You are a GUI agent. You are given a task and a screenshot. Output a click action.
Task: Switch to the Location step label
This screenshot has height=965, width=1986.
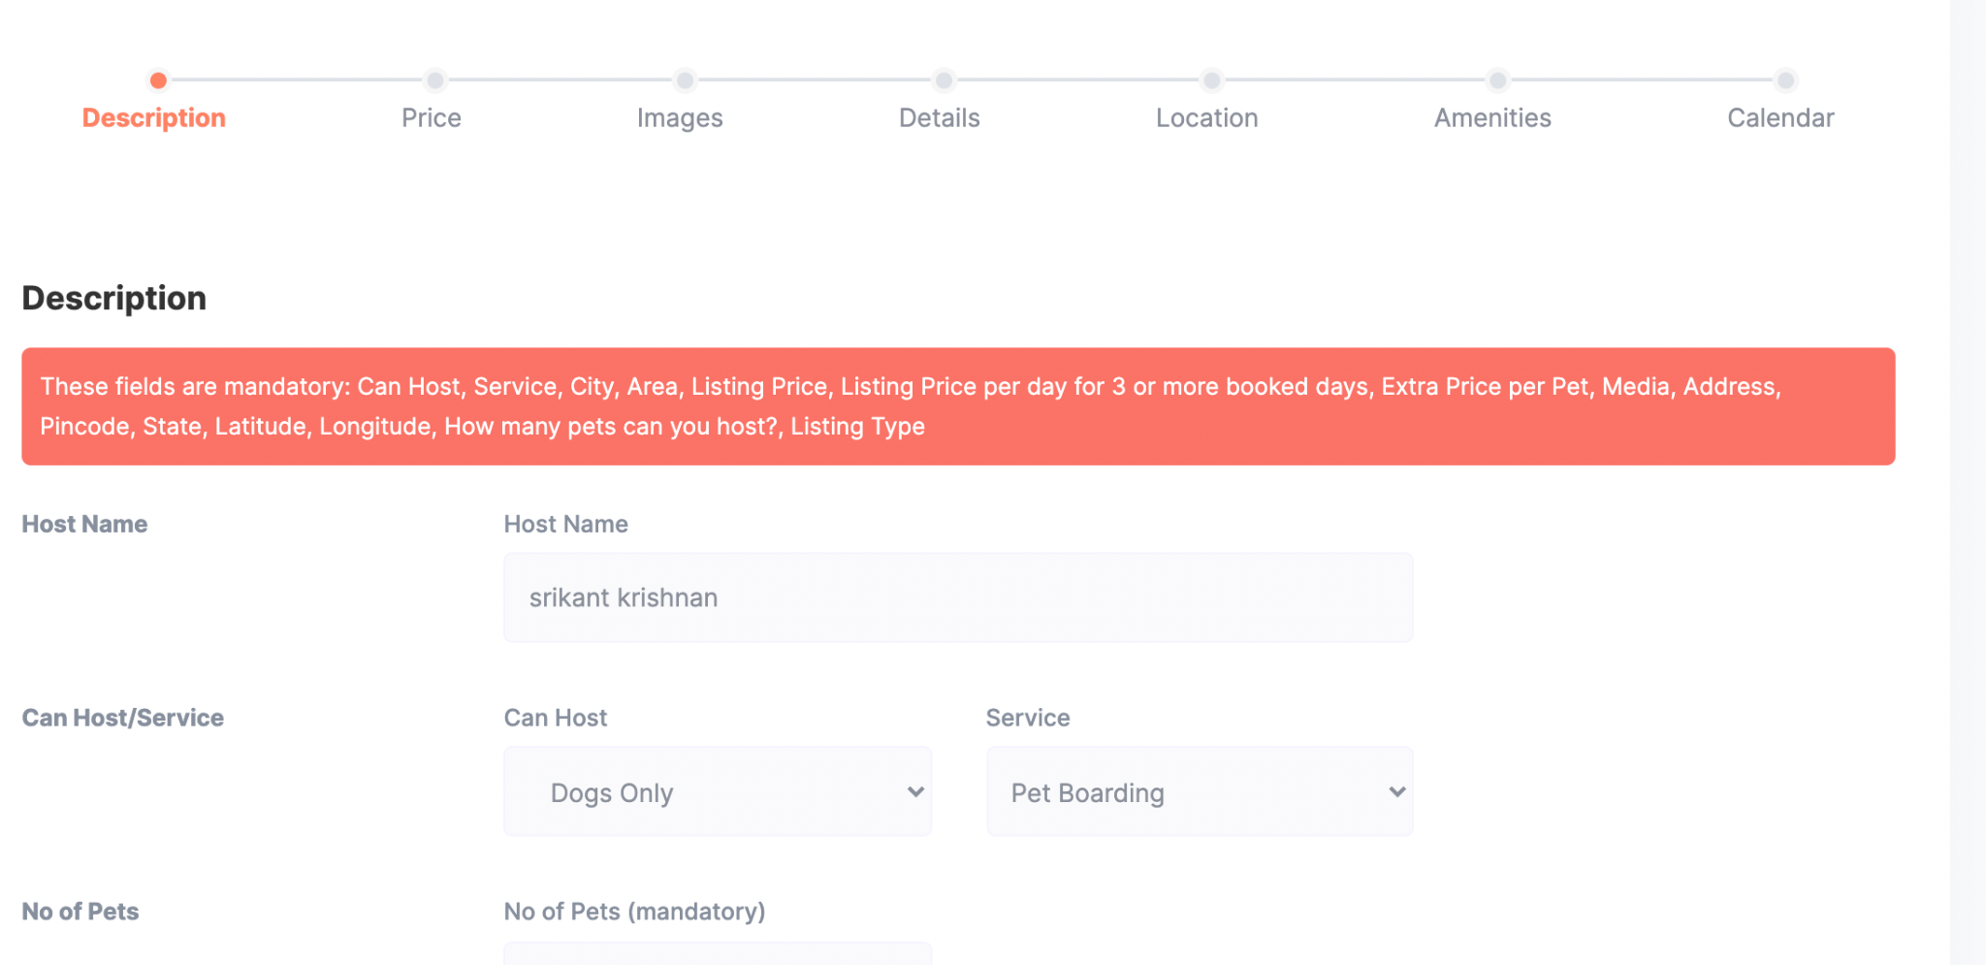tap(1207, 118)
